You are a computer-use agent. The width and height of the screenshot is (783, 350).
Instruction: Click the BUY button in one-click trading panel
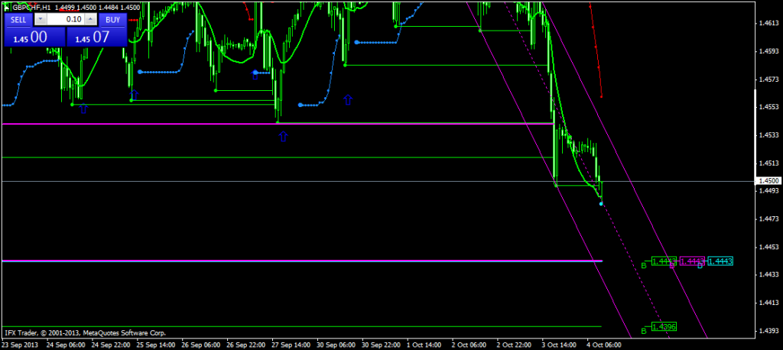pos(112,18)
